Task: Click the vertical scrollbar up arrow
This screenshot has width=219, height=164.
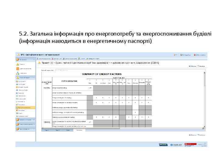Action: [x=204, y=73]
